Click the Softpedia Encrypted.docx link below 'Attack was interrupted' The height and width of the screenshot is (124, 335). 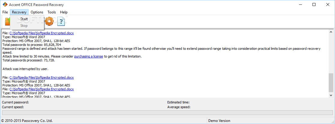tap(41, 77)
